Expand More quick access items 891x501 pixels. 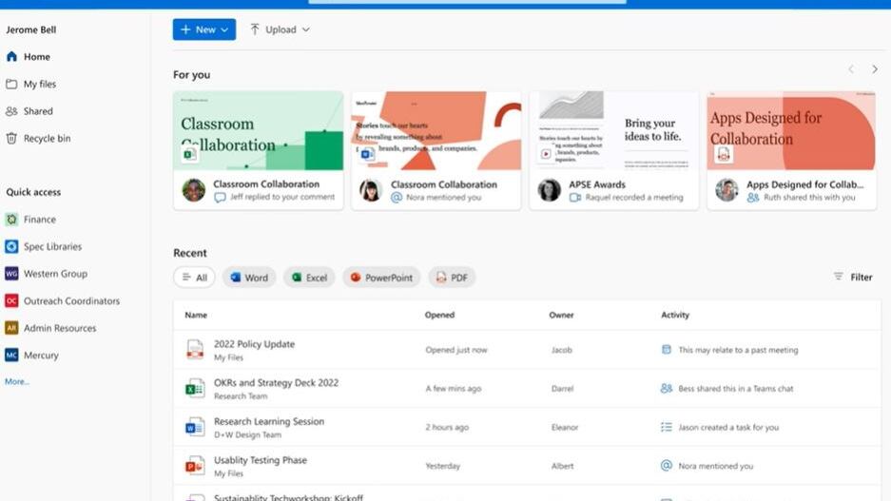click(17, 381)
